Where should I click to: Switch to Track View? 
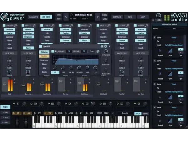pos(33,17)
